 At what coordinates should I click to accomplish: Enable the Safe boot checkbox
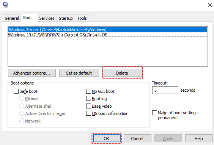[16, 91]
